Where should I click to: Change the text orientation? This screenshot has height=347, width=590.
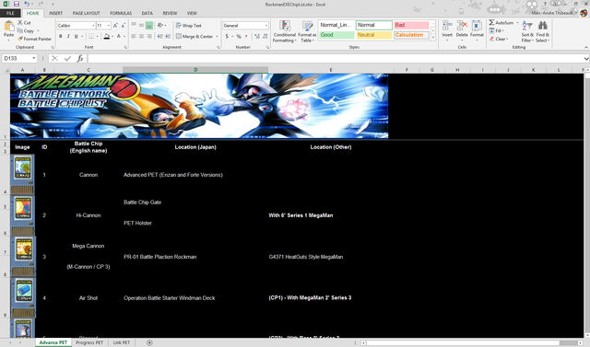click(x=160, y=25)
